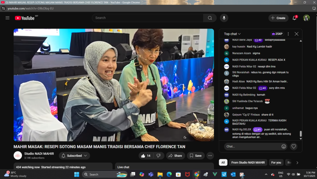Open the notifications bell
317x179 pixels.
(x=294, y=18)
